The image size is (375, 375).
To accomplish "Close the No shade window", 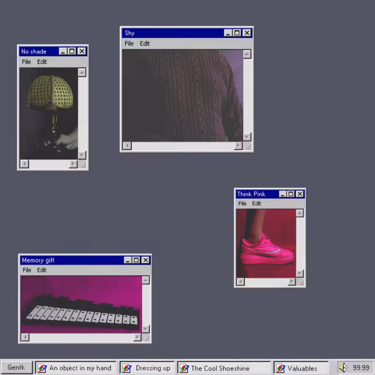I will click(x=82, y=52).
